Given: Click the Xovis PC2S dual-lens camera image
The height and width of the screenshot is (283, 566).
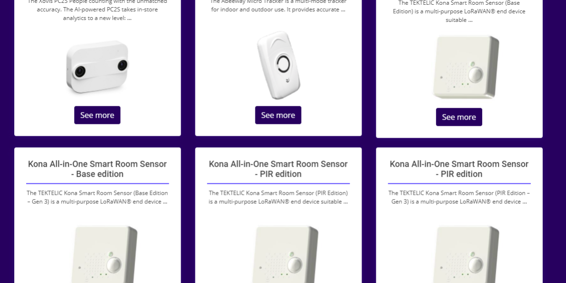Looking at the screenshot, I should [97, 66].
